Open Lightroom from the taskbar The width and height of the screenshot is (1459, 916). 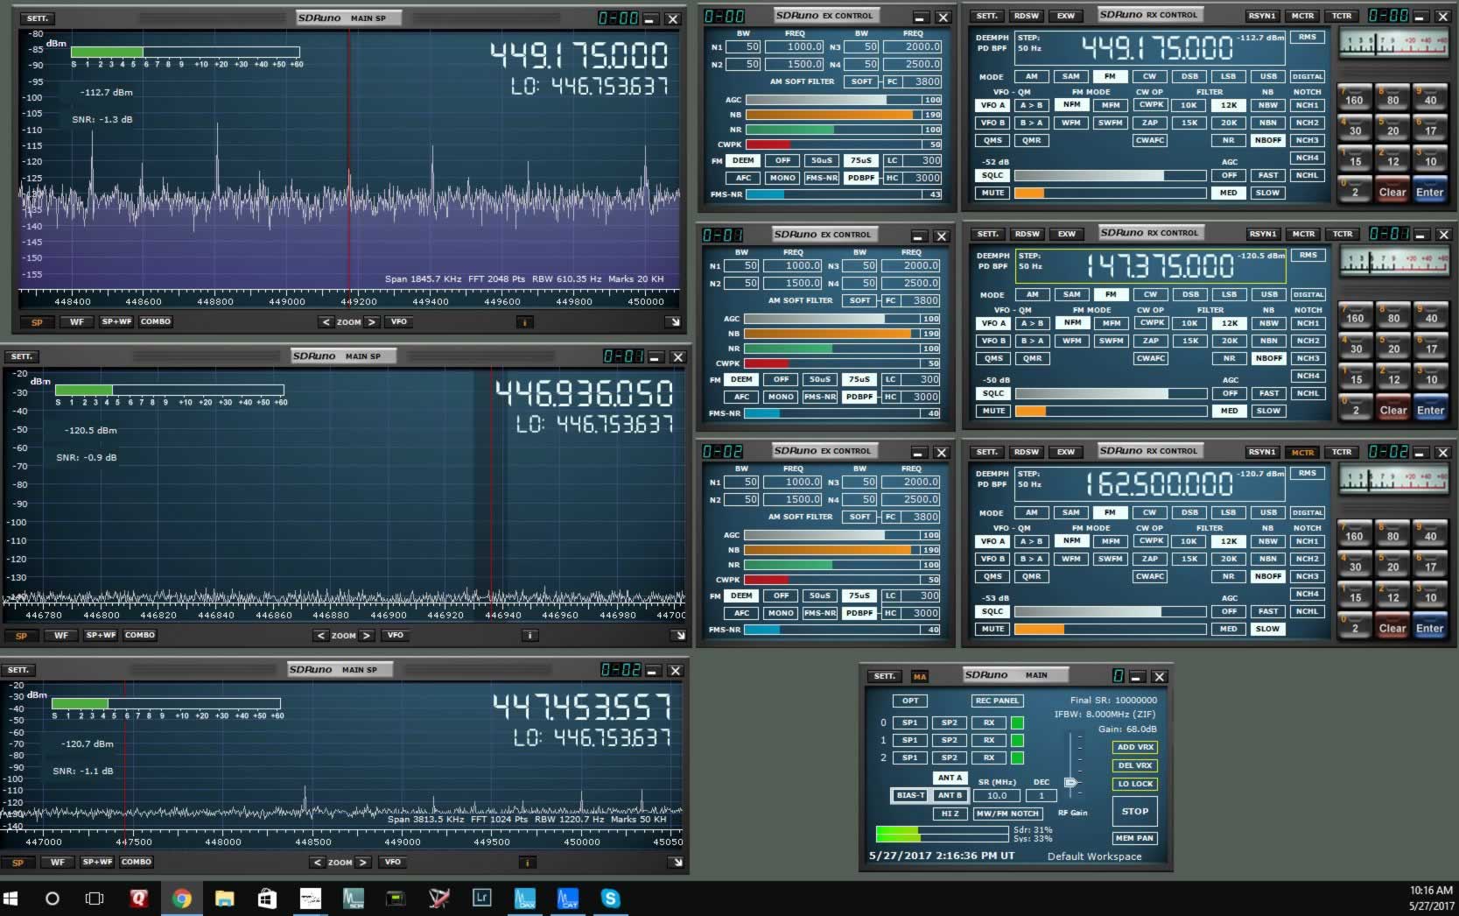point(481,898)
